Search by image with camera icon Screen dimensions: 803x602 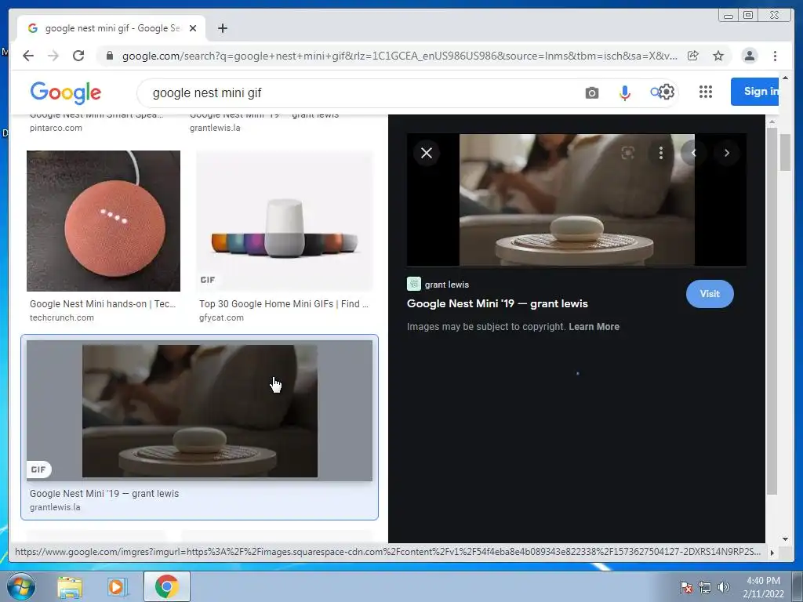(592, 92)
